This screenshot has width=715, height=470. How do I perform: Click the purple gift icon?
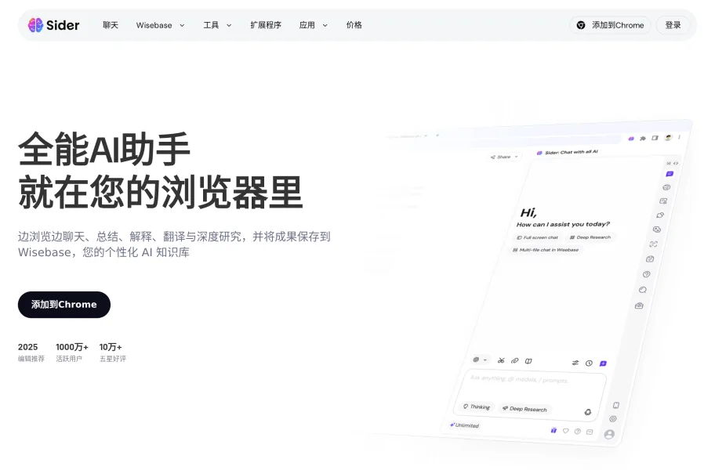click(553, 430)
